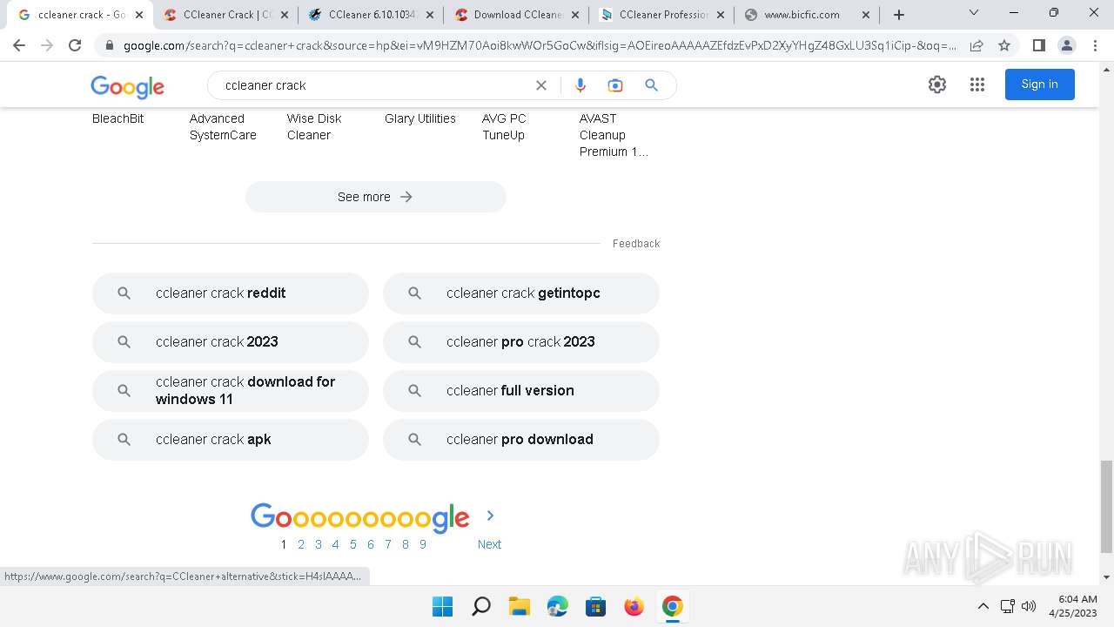Select suggestion ccleaner pro crack 2023
Screen dimensions: 1114x627
click(x=521, y=342)
